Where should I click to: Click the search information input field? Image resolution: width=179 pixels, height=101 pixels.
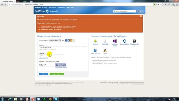point(124,11)
